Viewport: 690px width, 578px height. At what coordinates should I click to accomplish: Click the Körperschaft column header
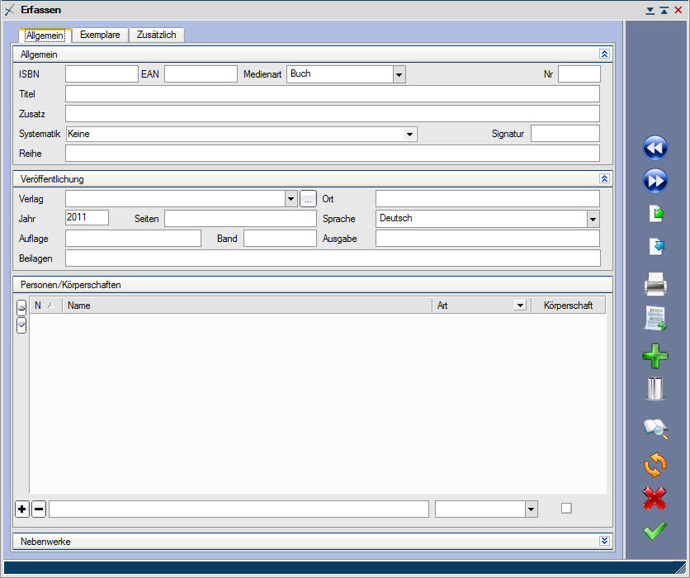(x=568, y=305)
